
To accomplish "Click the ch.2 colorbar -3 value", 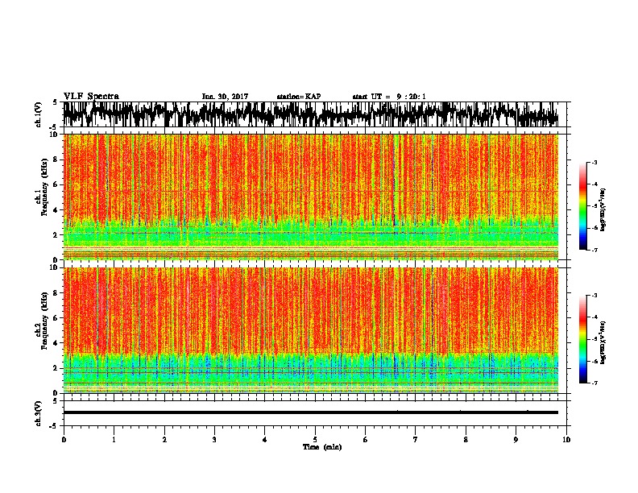I will tap(594, 296).
